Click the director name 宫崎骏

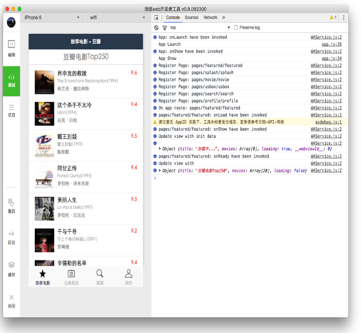(63, 247)
